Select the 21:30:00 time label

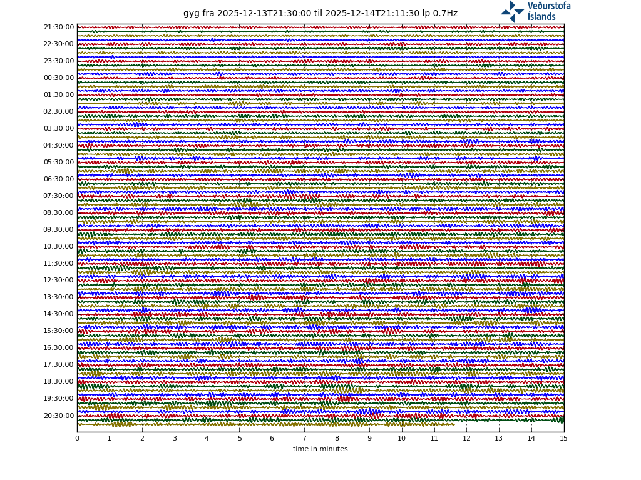pyautogui.click(x=59, y=27)
